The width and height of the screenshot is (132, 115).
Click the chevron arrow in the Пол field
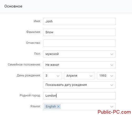[112, 54]
